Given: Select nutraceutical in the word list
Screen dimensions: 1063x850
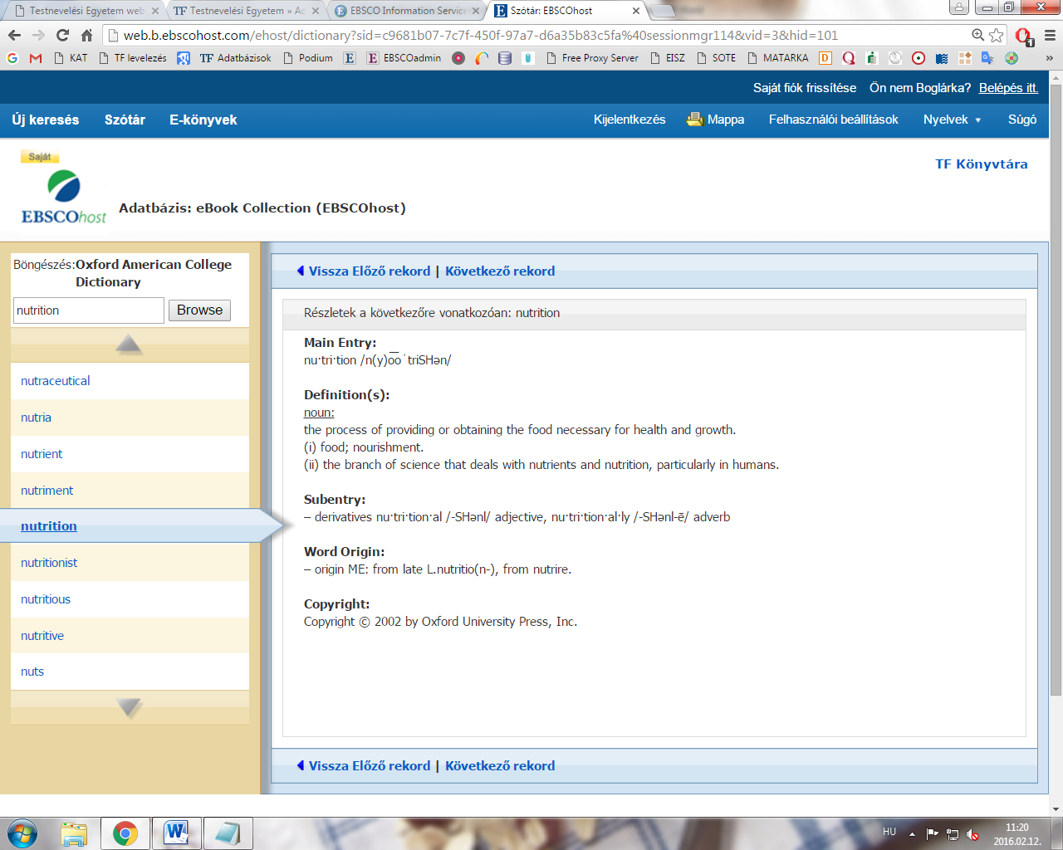Looking at the screenshot, I should point(56,381).
